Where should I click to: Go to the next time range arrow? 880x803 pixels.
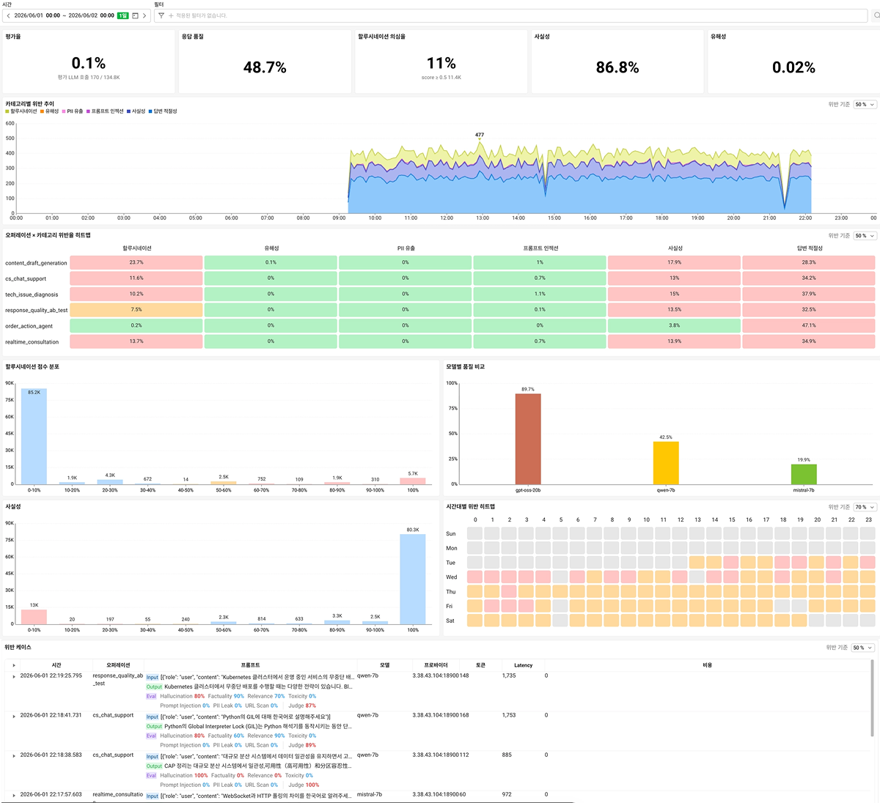point(144,15)
